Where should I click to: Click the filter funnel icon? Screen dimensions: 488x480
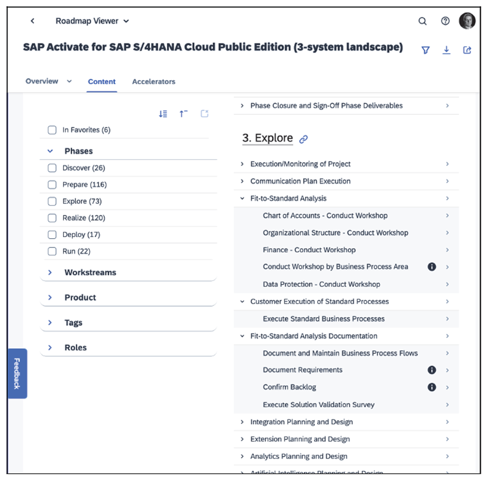click(x=426, y=50)
